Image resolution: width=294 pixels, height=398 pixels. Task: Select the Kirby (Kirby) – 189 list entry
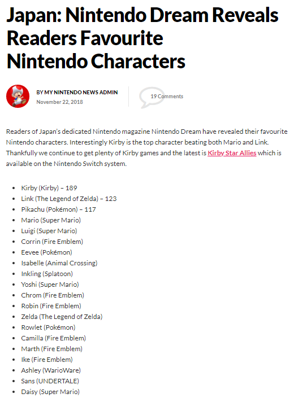[49, 188]
